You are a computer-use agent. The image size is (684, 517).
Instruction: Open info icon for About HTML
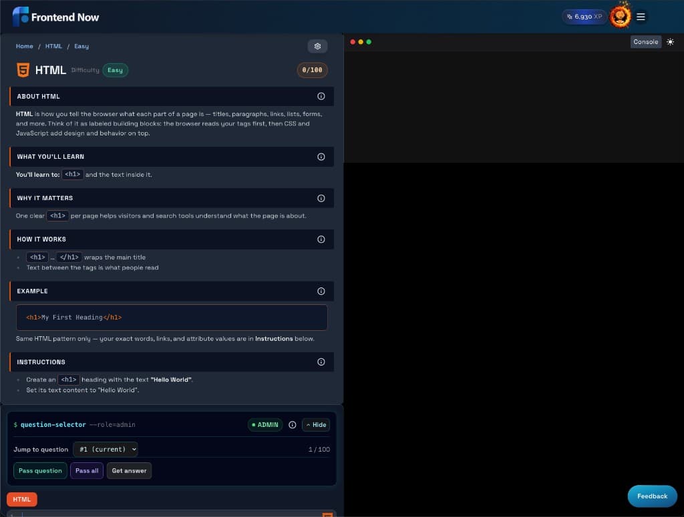321,96
